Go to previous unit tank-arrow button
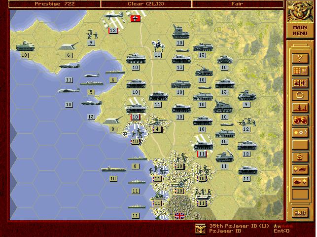317x237 pixels. (300, 182)
